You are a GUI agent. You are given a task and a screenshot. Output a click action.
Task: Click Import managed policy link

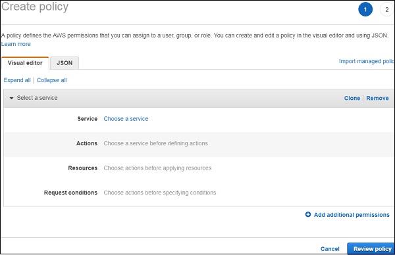coord(366,61)
